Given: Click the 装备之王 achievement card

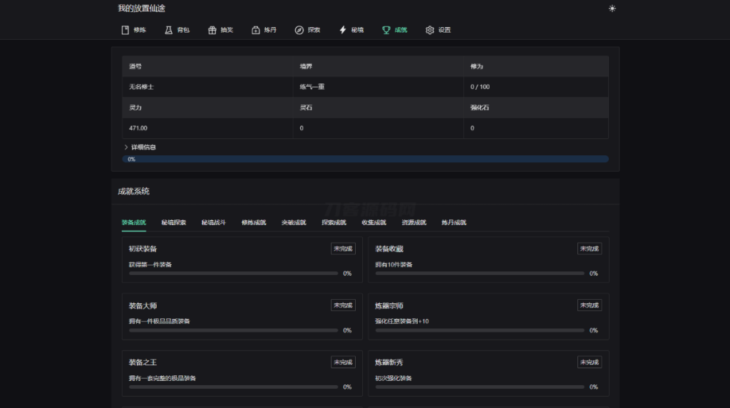Looking at the screenshot, I should tap(242, 374).
